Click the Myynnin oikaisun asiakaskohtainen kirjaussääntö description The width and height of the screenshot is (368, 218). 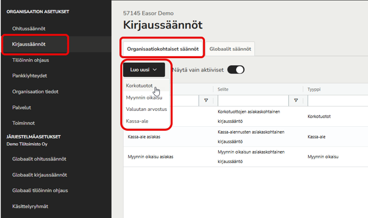tap(251, 156)
